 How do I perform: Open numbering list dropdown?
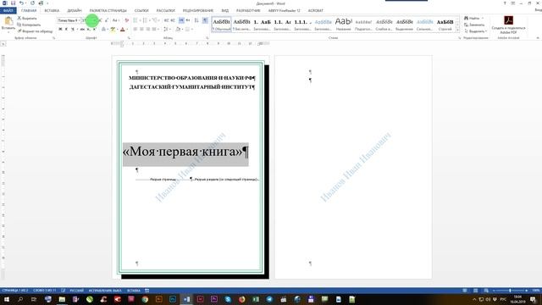[x=150, y=20]
